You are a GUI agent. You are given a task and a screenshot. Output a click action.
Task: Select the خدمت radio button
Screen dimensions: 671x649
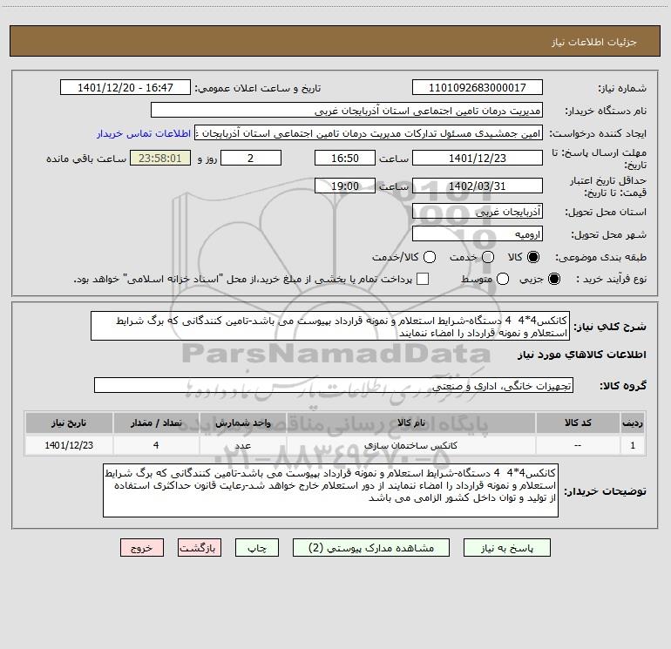pos(488,257)
